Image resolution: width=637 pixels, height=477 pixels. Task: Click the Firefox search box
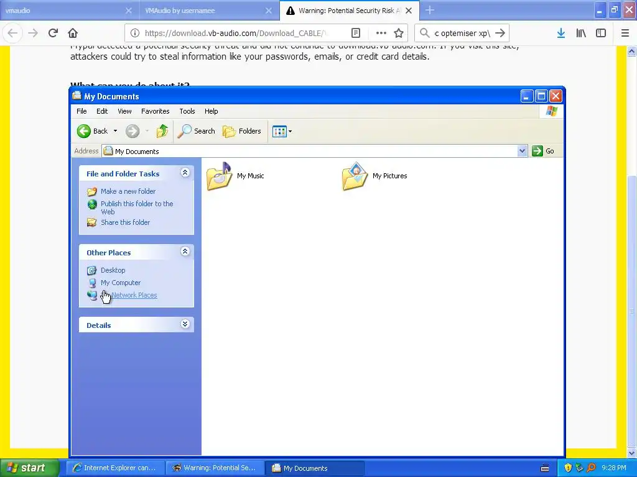pos(462,33)
